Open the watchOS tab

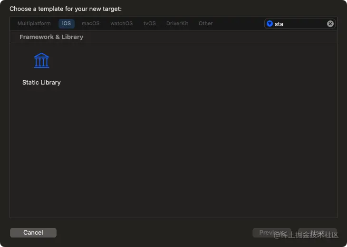click(122, 23)
